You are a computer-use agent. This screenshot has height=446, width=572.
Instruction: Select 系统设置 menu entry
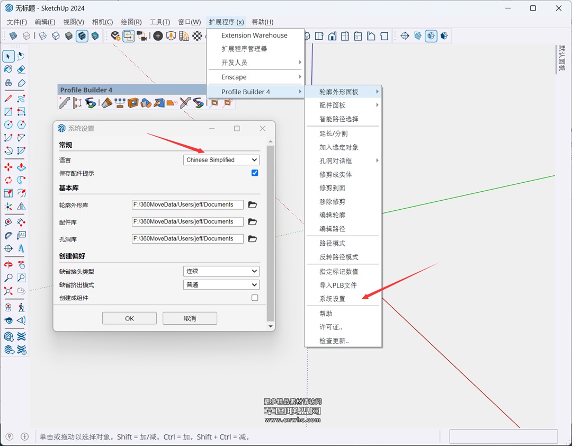343,299
